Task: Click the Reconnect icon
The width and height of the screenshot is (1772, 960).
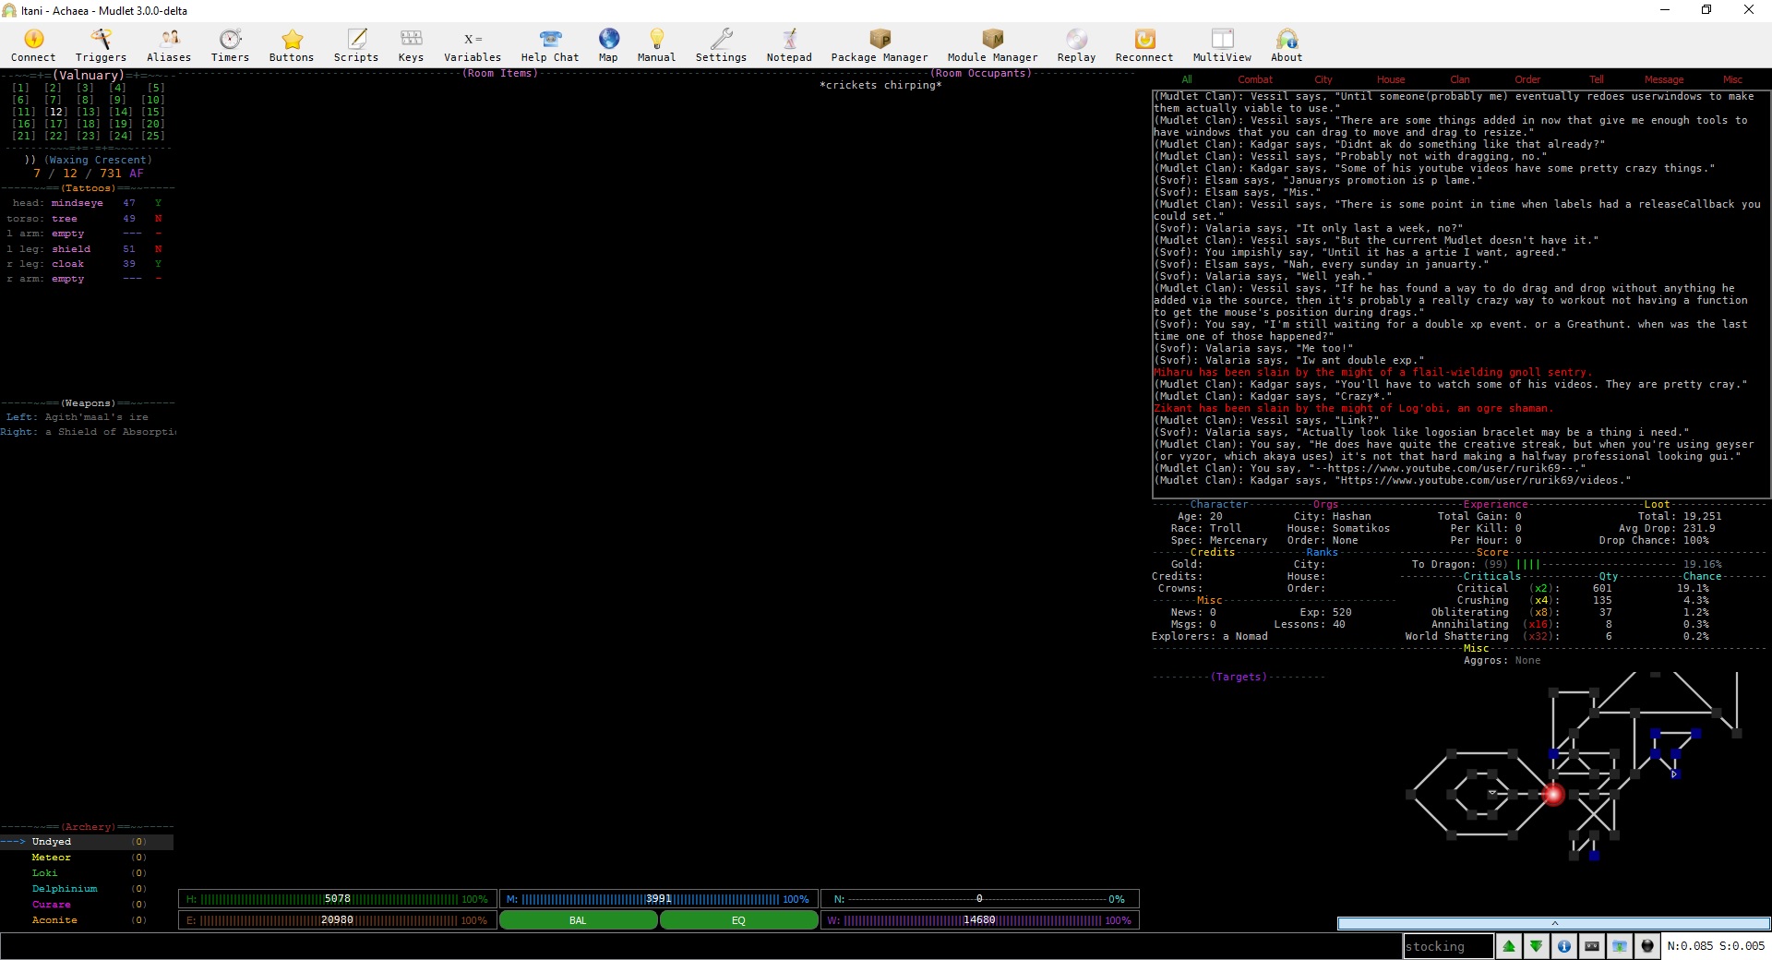Action: pos(1144,45)
